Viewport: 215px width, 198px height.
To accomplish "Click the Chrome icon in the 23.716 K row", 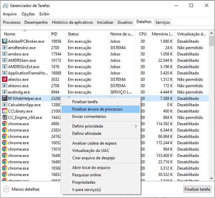I will coord(5,162).
